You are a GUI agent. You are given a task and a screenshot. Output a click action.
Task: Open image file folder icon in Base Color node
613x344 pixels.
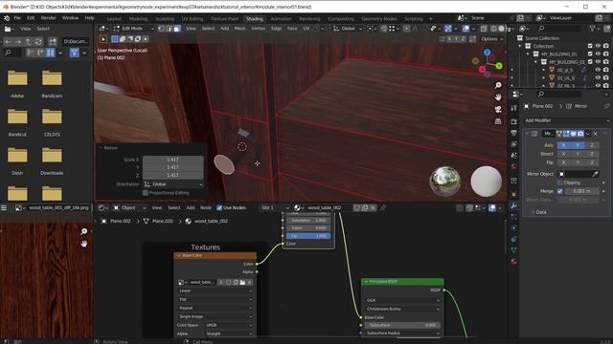click(242, 282)
